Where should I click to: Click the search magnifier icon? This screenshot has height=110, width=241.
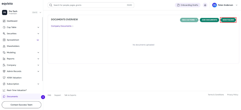click(51, 5)
